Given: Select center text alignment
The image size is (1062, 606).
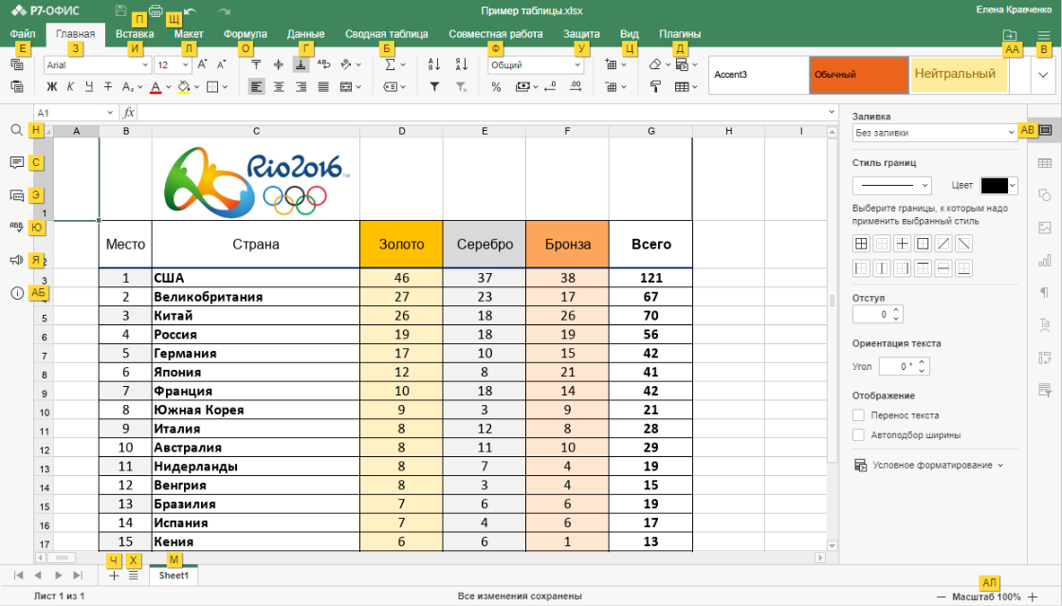Looking at the screenshot, I should (x=279, y=86).
